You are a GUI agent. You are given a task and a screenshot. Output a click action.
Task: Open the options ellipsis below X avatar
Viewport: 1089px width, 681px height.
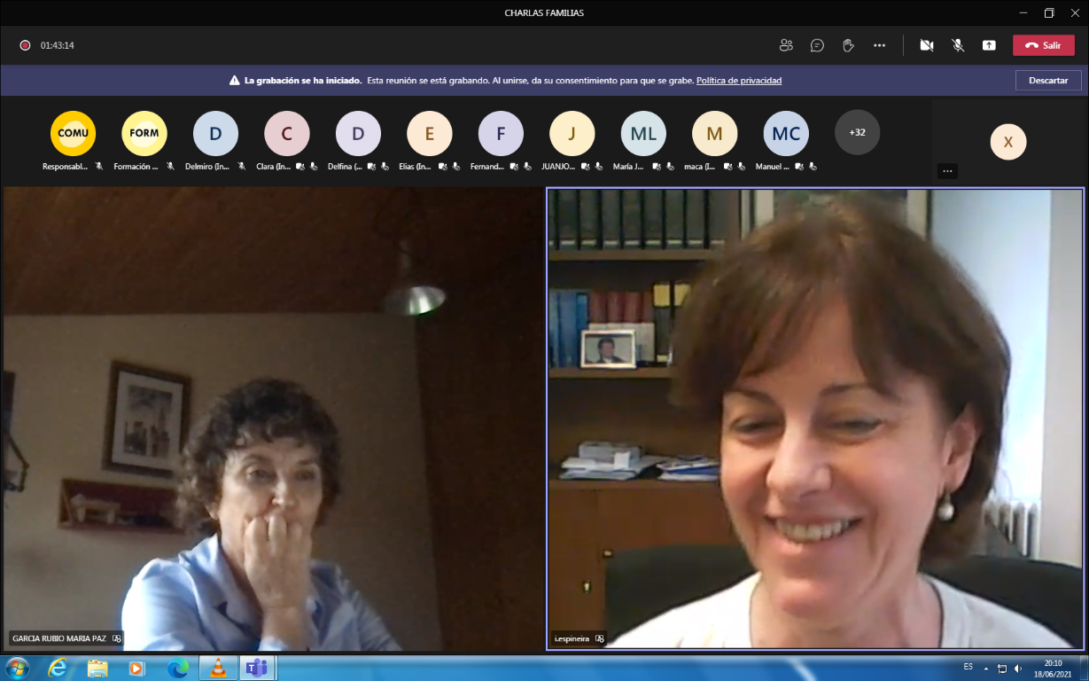947,171
